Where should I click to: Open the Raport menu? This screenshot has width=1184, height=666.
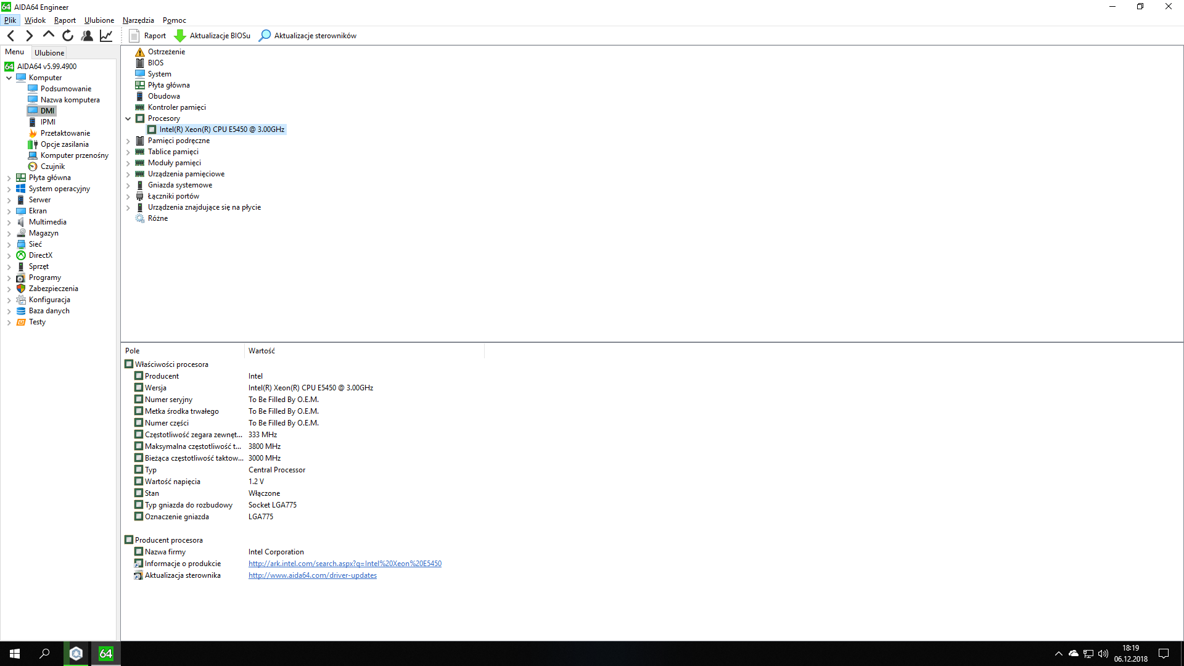pyautogui.click(x=65, y=20)
